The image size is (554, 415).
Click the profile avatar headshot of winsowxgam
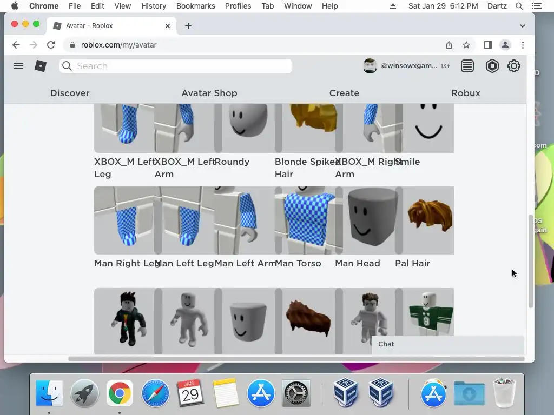coord(370,66)
